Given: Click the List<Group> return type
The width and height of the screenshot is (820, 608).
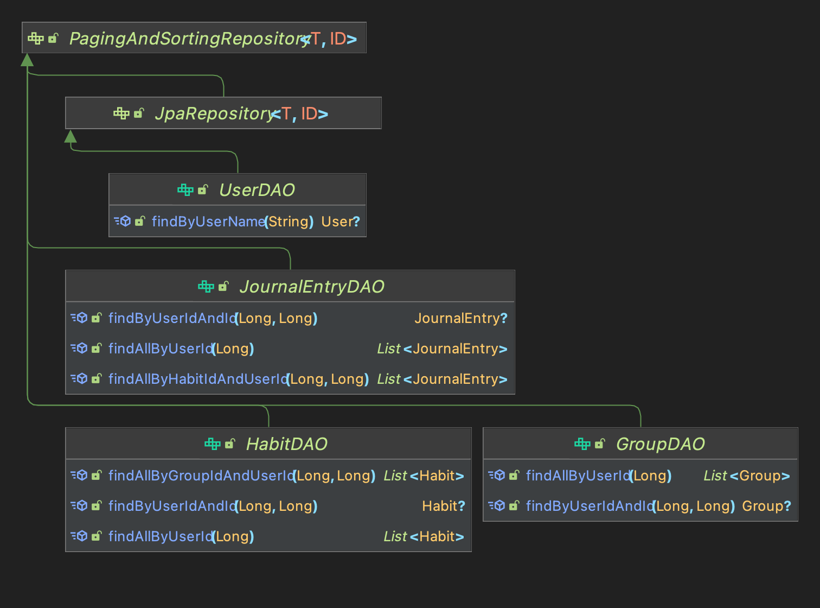Looking at the screenshot, I should pyautogui.click(x=747, y=476).
